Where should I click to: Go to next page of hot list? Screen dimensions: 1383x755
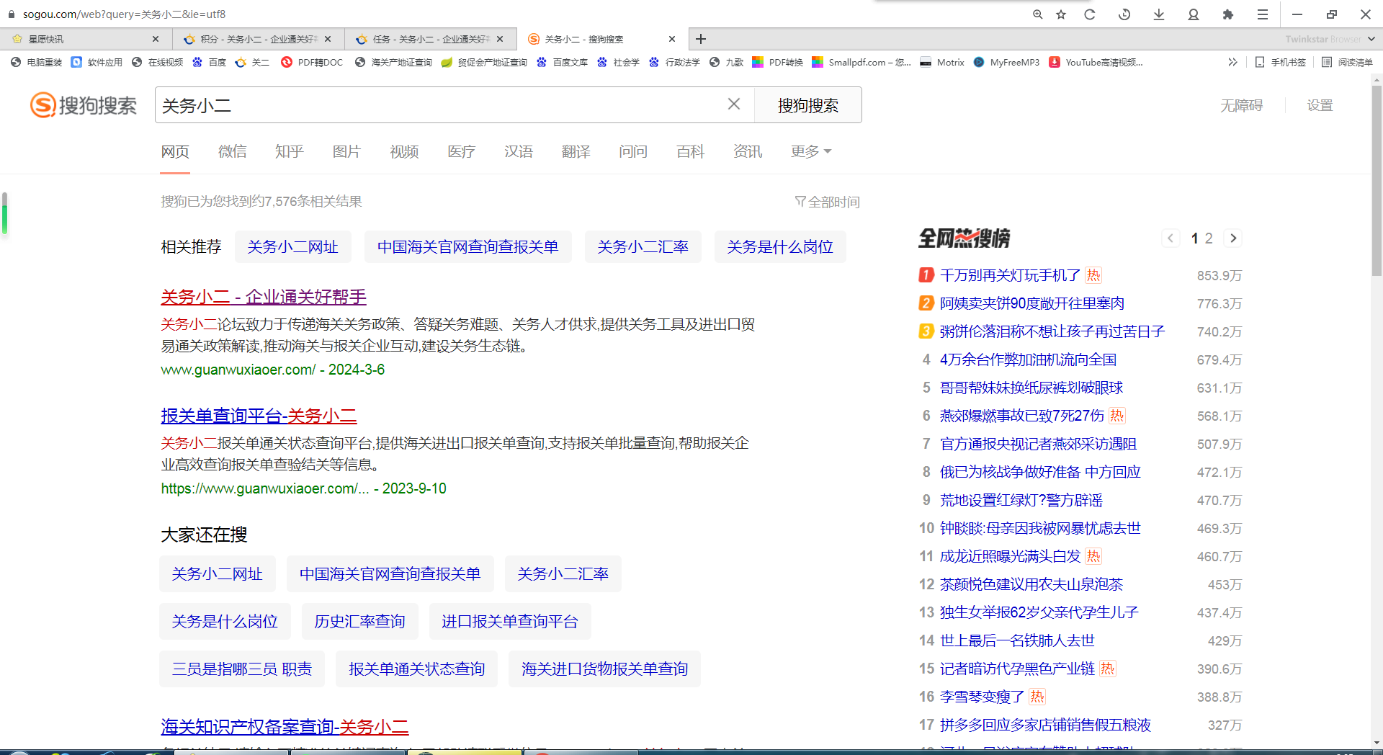tap(1233, 238)
